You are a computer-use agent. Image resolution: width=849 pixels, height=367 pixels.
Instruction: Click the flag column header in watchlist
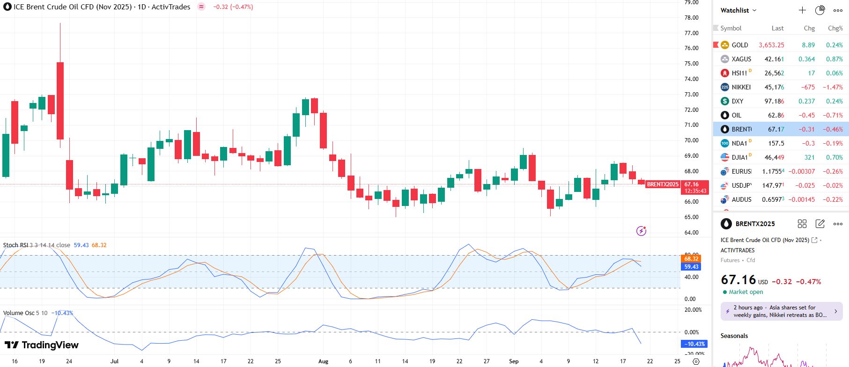coord(716,28)
